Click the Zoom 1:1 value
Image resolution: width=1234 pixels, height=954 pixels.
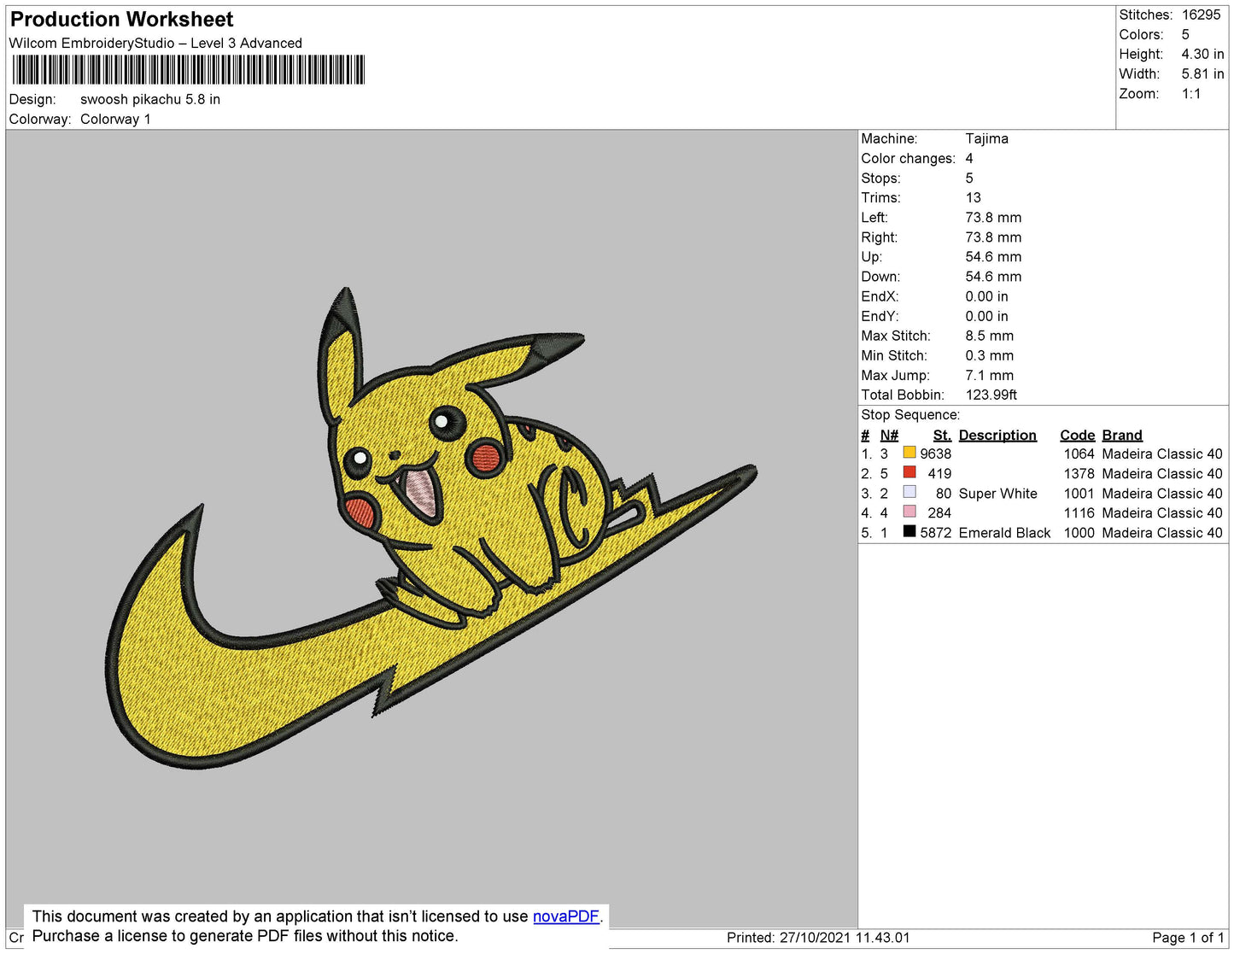click(1190, 94)
